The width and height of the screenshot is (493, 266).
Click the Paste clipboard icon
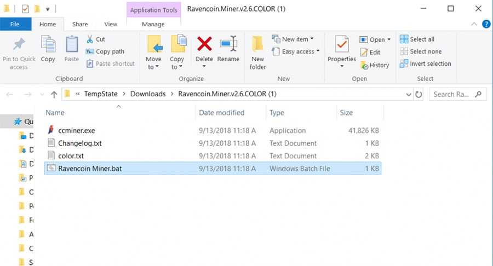point(72,45)
